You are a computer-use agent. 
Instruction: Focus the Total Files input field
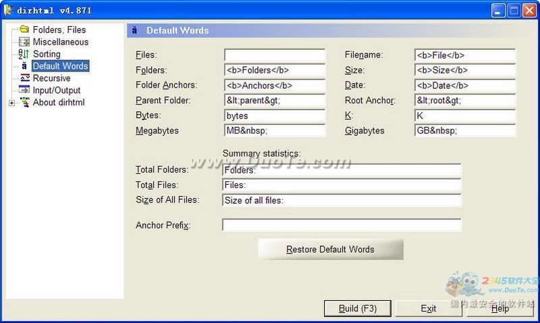pyautogui.click(x=342, y=185)
